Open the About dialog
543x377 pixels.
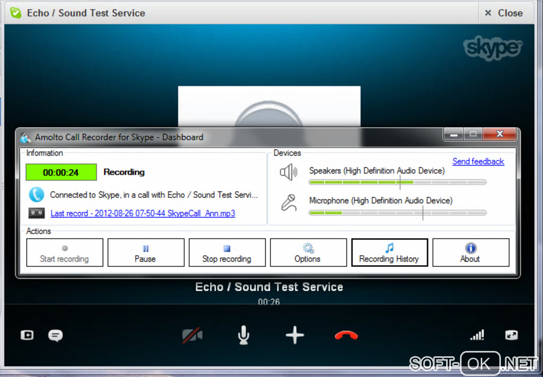[471, 253]
